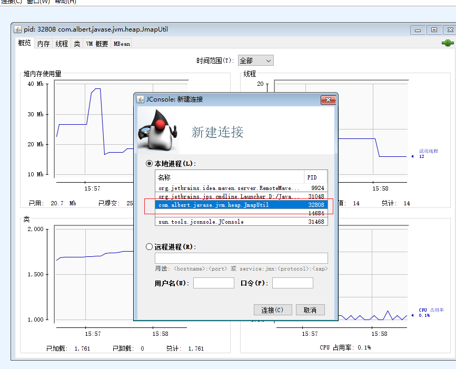456x369 pixels.
Task: Click the Java icon in JConsole dialog title
Action: point(141,99)
